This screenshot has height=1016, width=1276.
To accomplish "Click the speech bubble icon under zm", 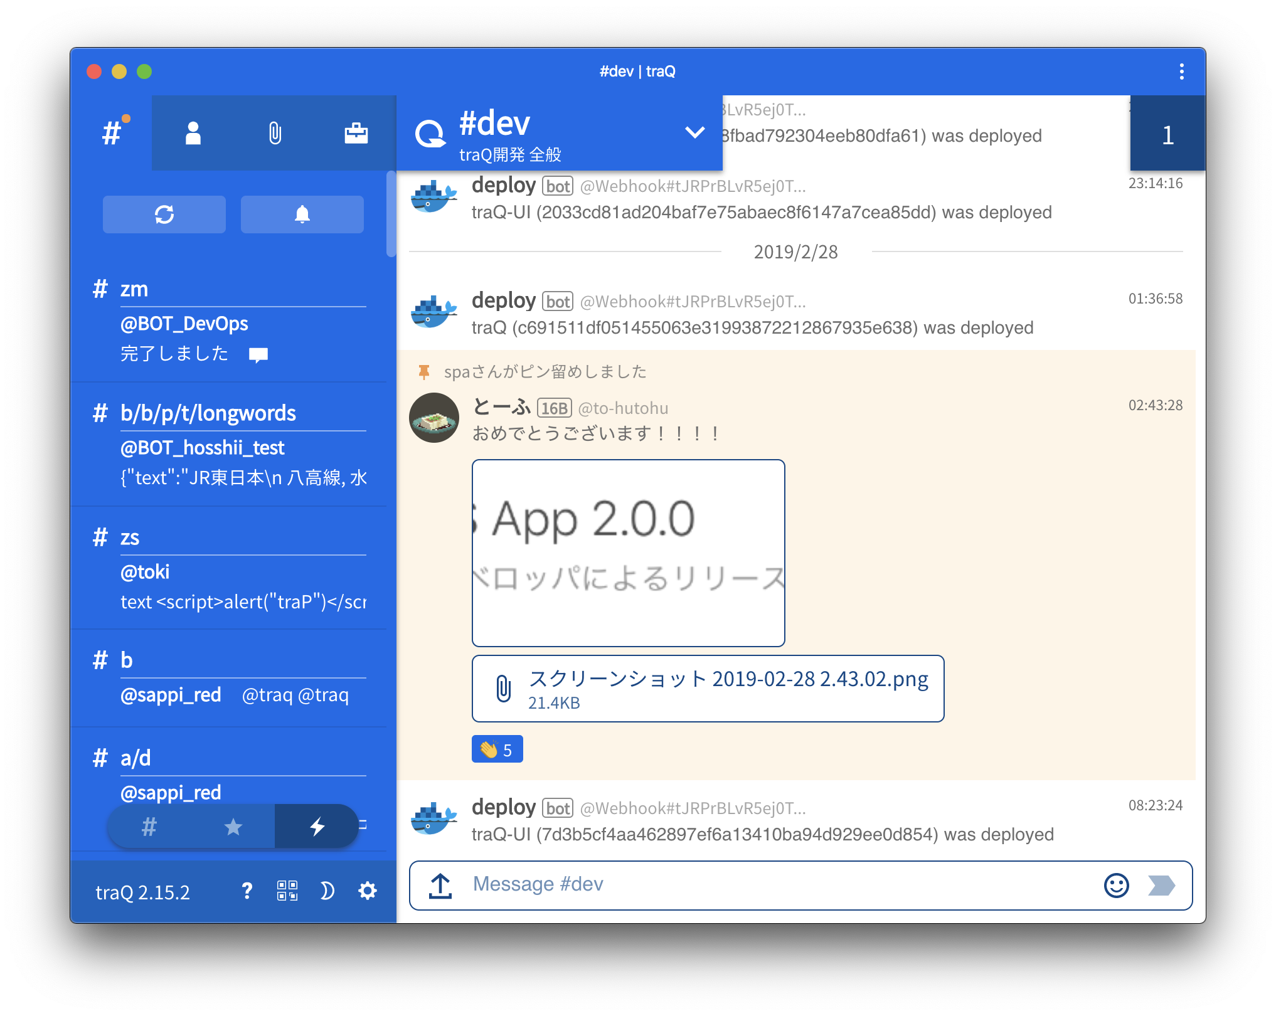I will tap(258, 355).
